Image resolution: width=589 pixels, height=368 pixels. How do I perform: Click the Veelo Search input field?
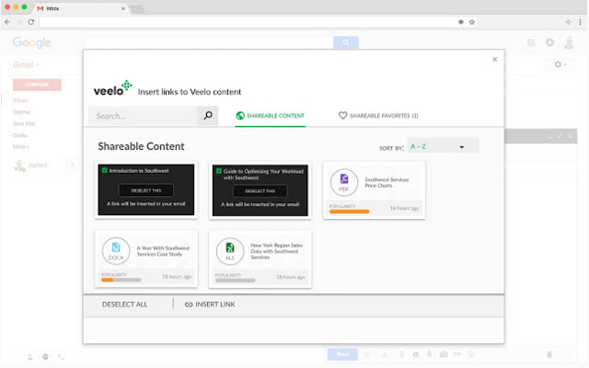click(x=143, y=116)
